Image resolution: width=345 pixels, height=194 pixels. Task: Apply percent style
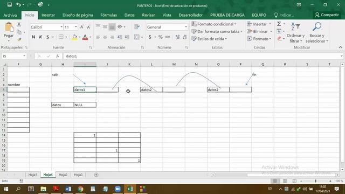[161, 37]
